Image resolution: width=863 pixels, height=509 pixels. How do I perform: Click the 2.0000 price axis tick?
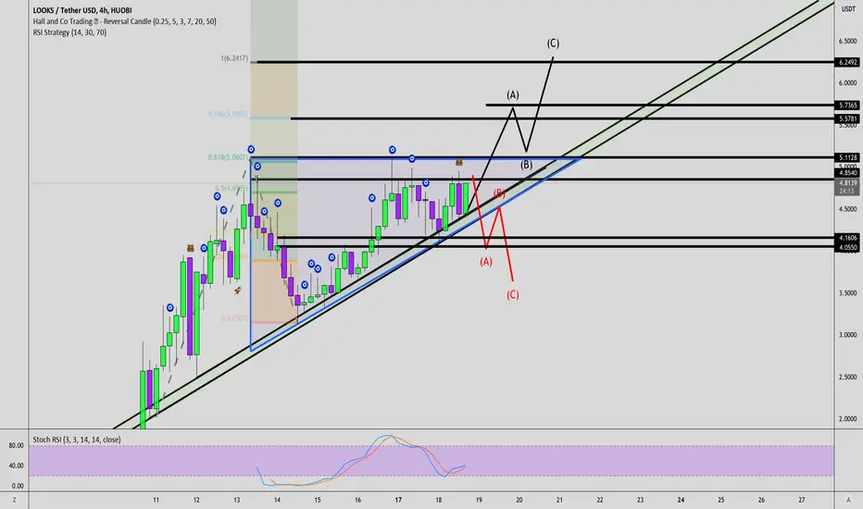pyautogui.click(x=847, y=419)
